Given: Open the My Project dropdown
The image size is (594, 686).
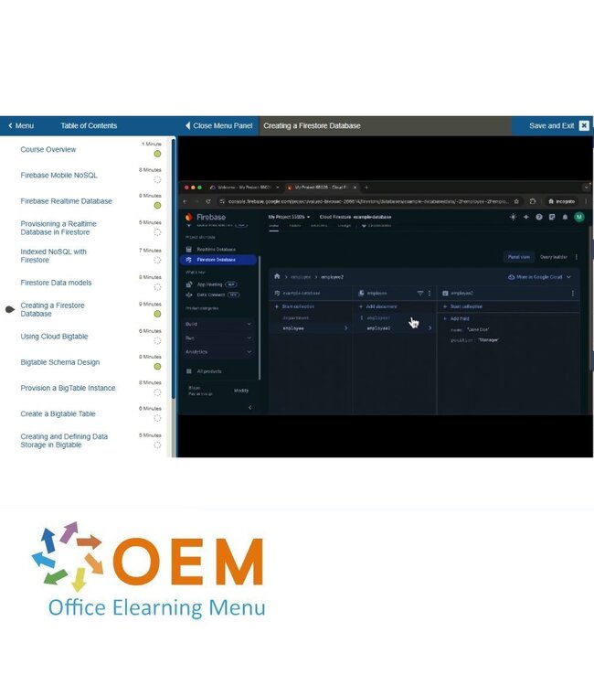Looking at the screenshot, I should click(x=289, y=217).
